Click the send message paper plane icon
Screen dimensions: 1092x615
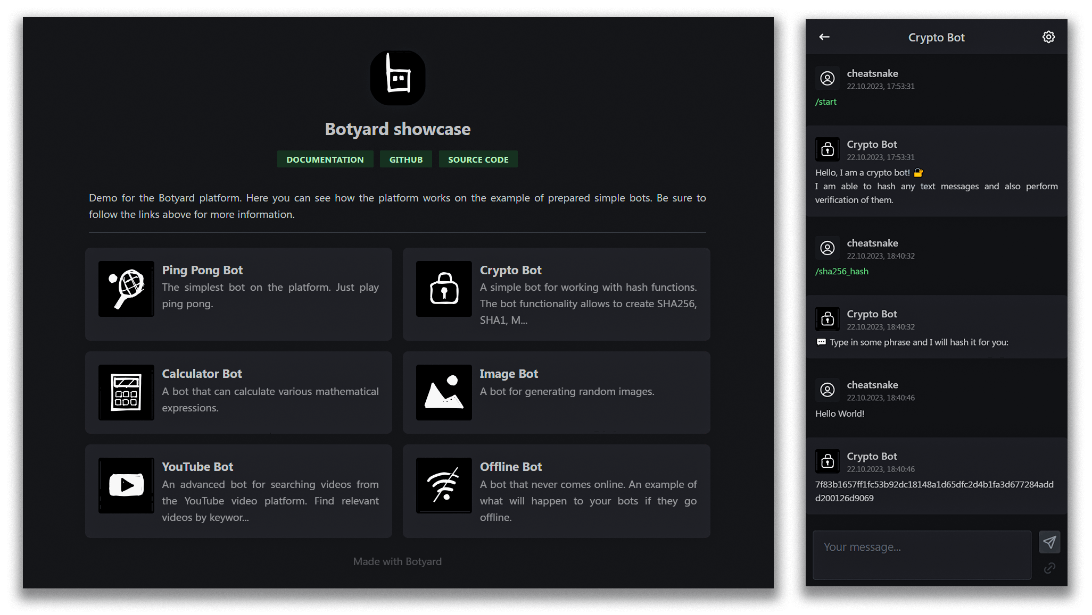pos(1049,542)
